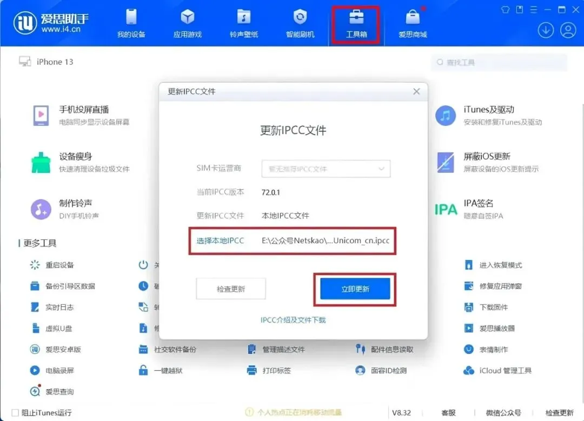
Task: Launch 爱思播放器
Action: 489,328
